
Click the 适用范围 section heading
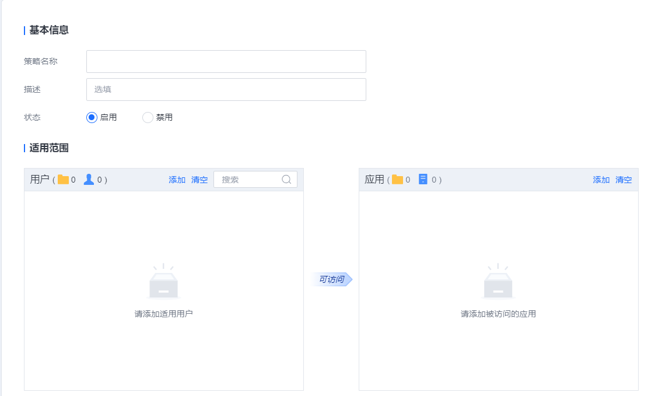click(49, 148)
